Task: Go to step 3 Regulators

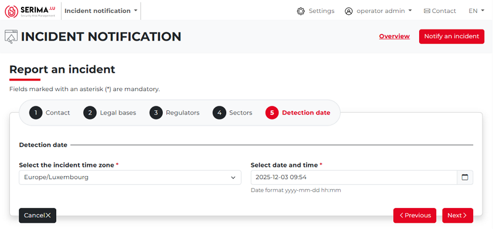Action: coord(174,113)
